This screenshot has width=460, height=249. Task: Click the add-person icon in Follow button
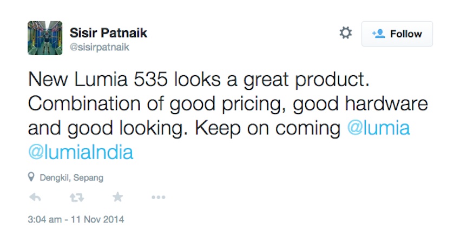[x=378, y=34]
